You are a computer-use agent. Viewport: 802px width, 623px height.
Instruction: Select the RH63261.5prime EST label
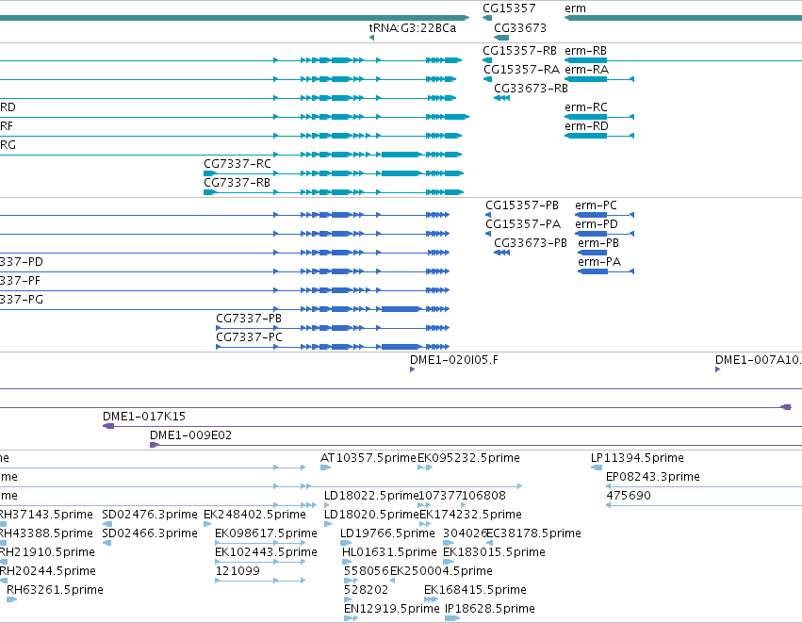point(55,590)
